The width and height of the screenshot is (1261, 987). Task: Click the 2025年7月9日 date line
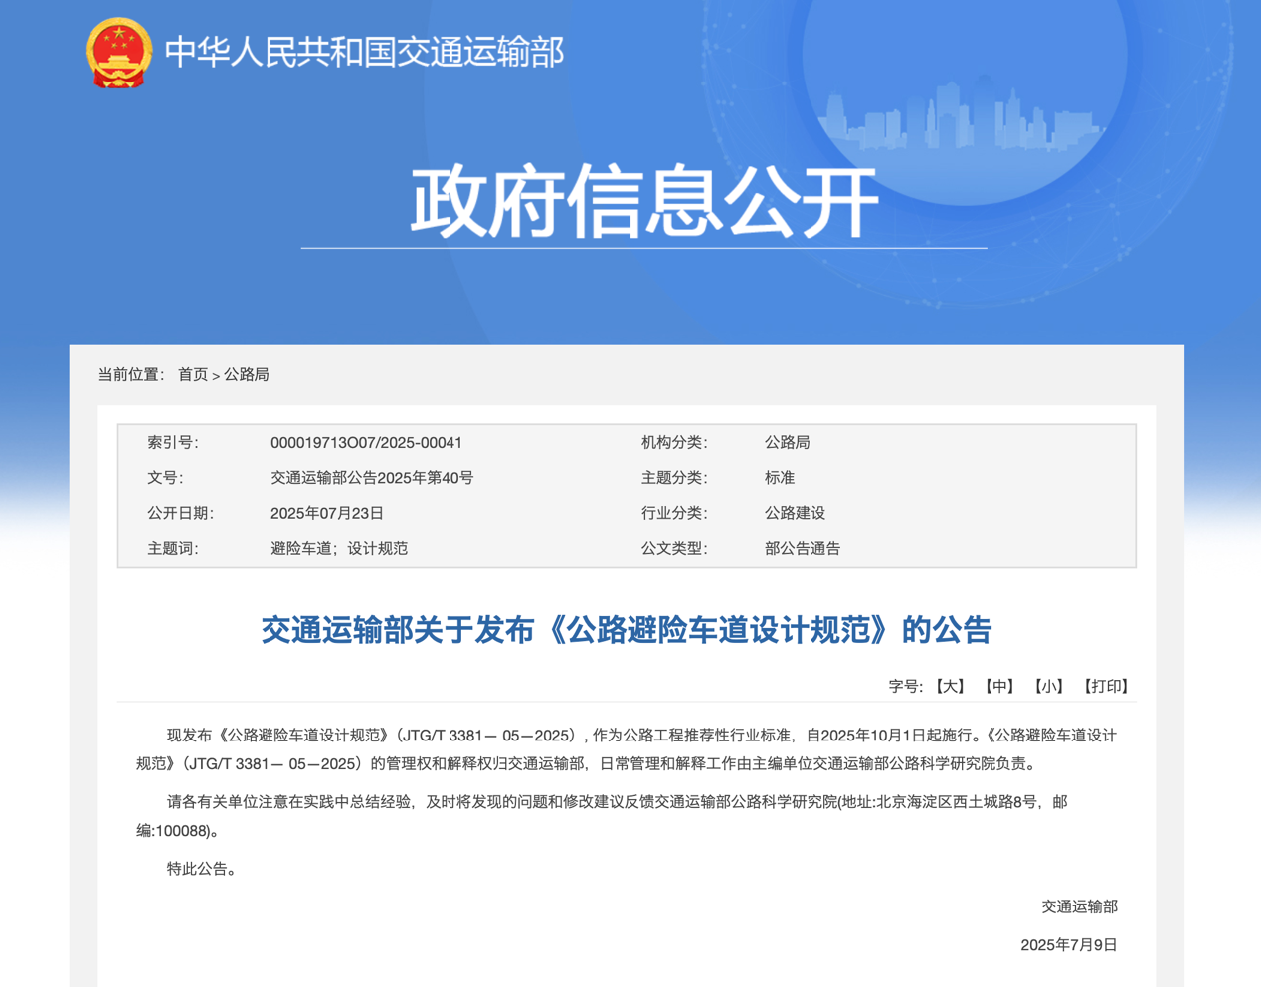tap(1070, 946)
